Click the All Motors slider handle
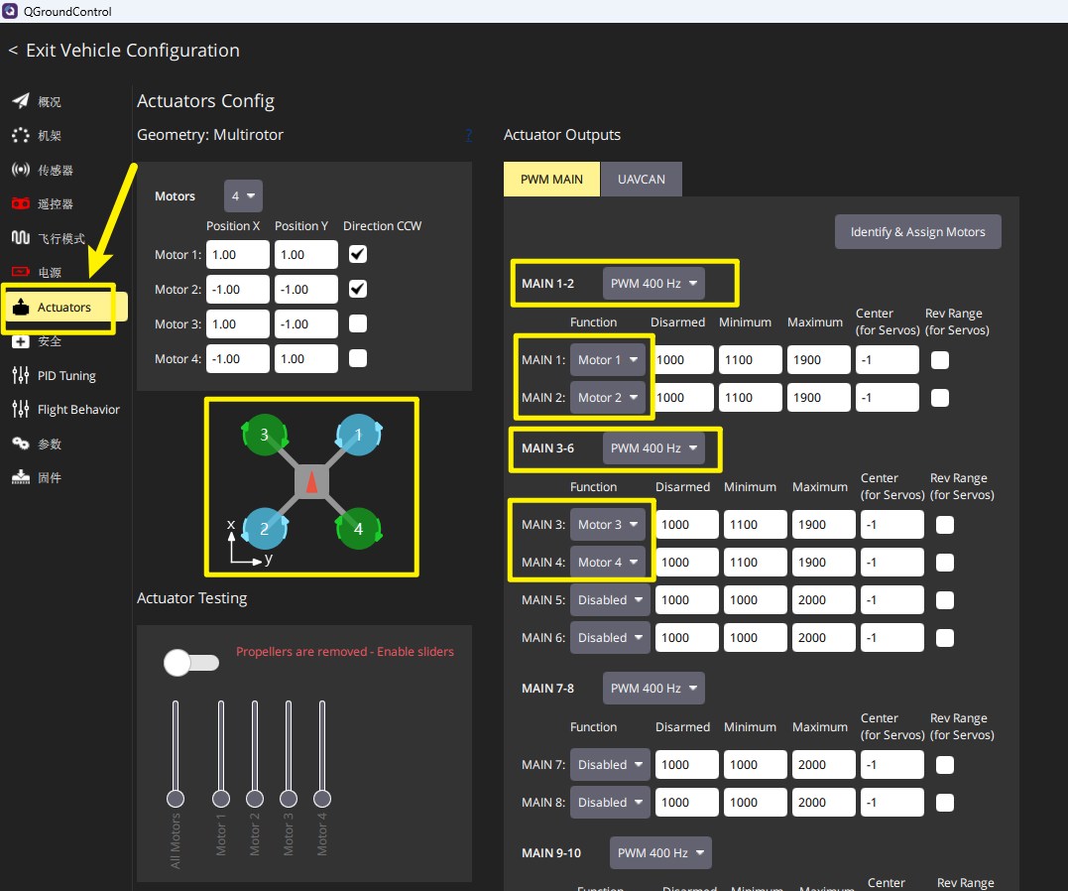 (x=176, y=799)
